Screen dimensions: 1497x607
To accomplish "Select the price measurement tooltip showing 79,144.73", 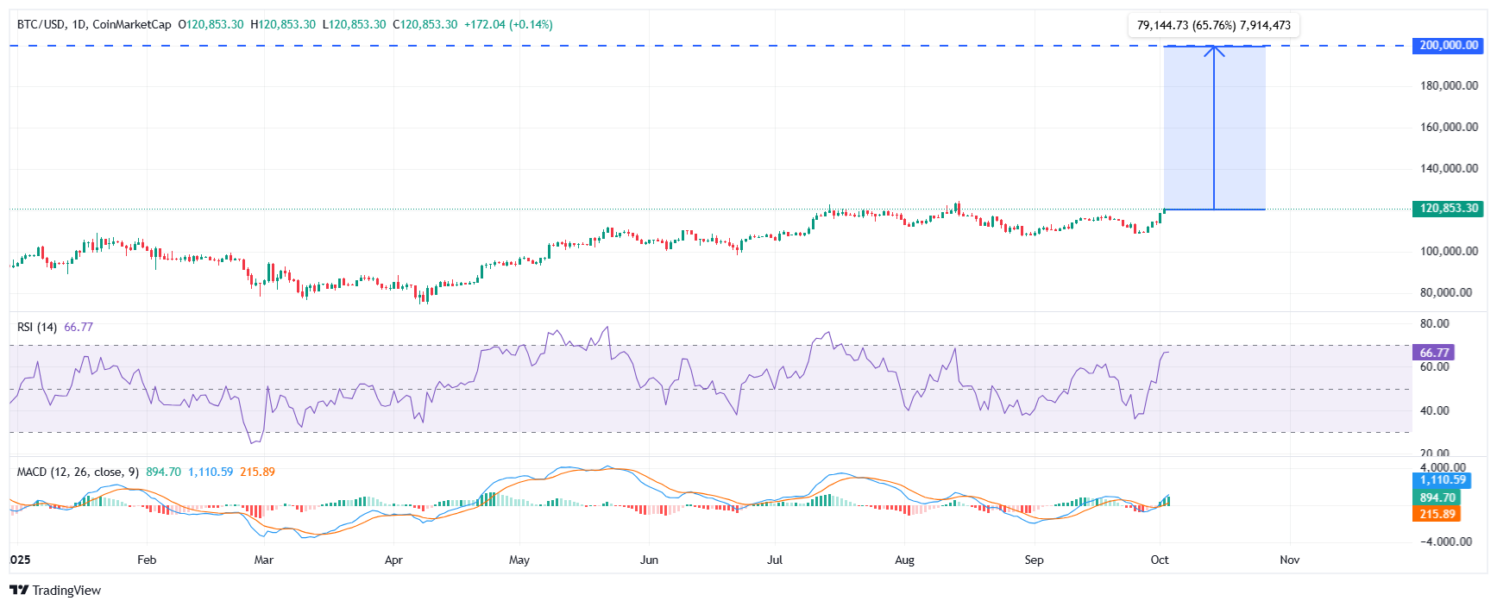I will 1213,25.
